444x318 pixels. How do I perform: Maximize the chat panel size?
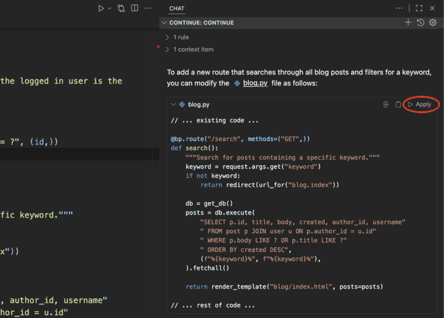419,9
